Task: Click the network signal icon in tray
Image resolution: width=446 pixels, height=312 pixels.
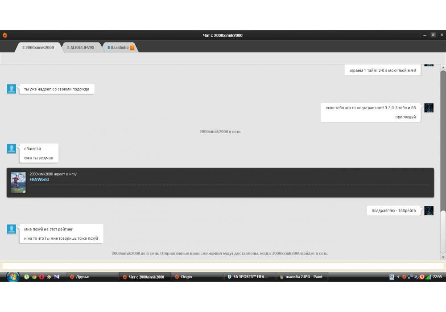Action: click(428, 277)
